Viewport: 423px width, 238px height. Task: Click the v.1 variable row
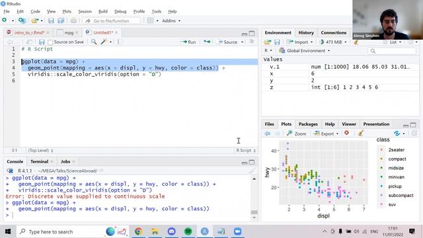(x=340, y=67)
